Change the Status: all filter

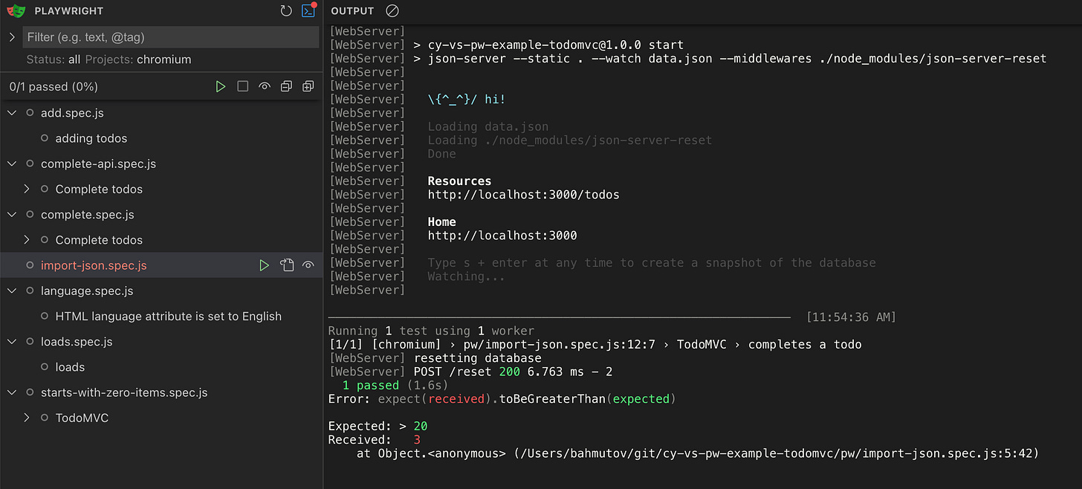54,59
